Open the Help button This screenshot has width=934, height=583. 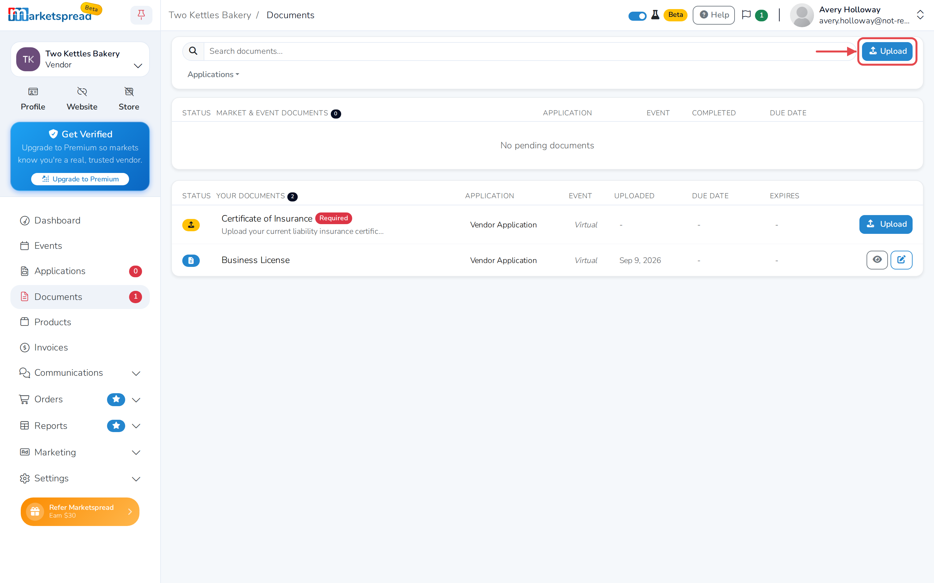(713, 15)
